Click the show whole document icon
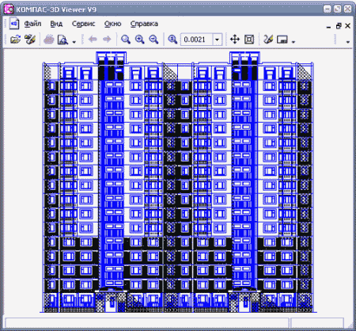 tap(249, 40)
